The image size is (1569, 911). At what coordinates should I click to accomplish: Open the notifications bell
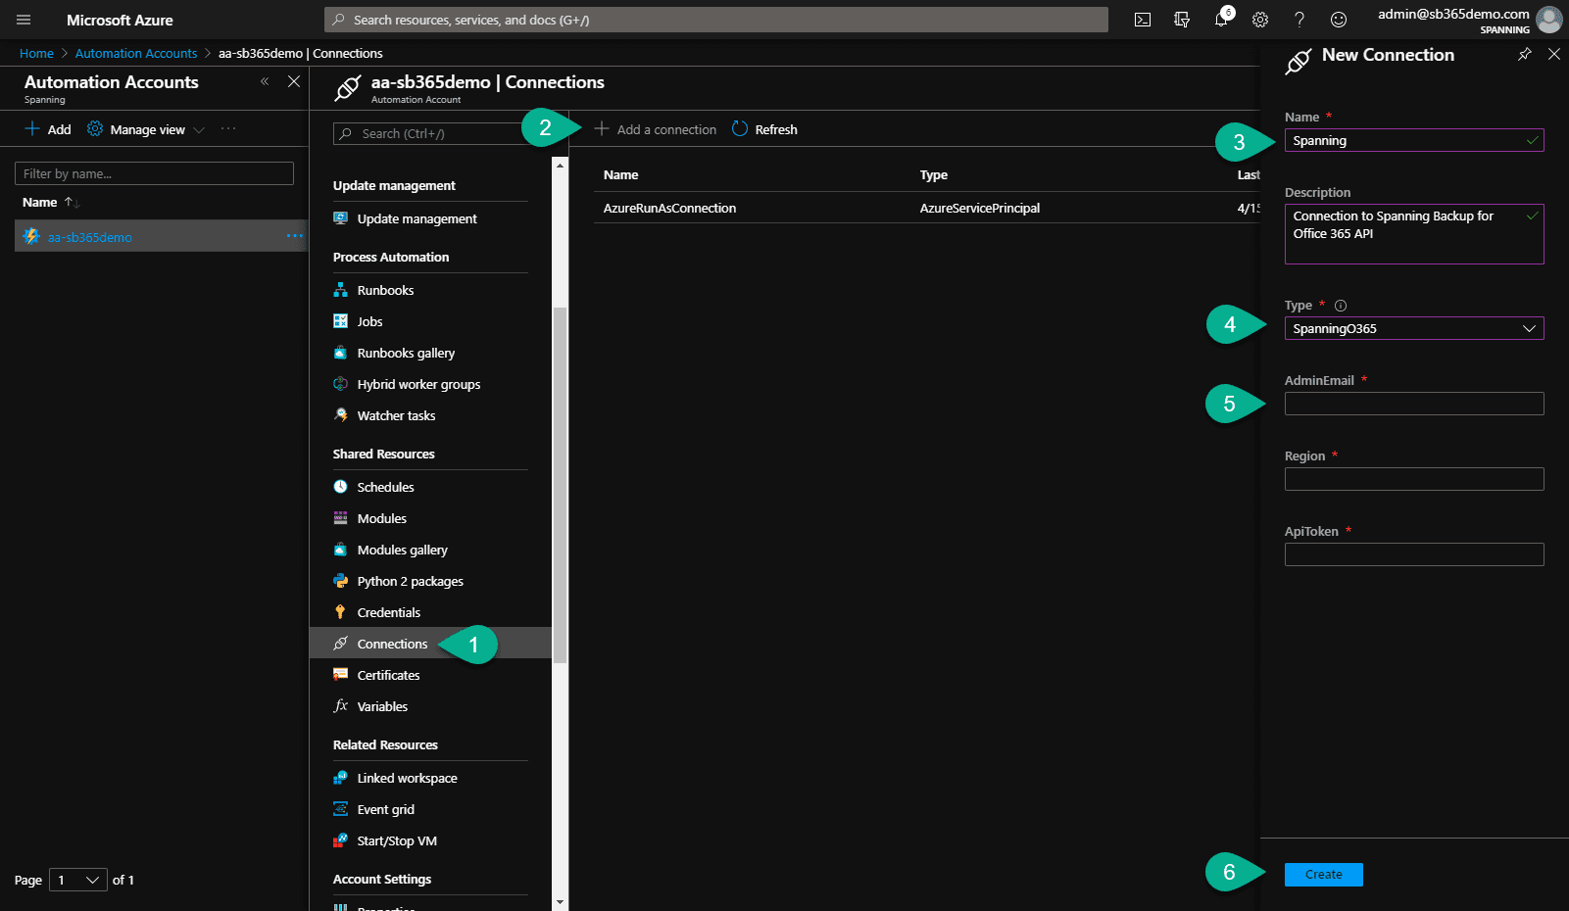[x=1221, y=20]
